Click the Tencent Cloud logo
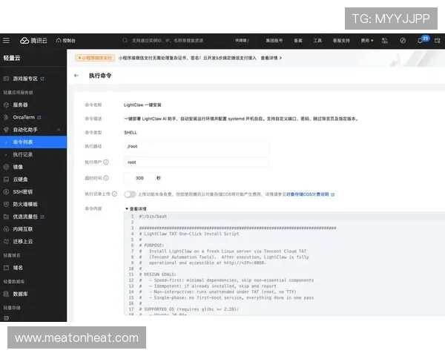This screenshot has height=356, width=445. (x=33, y=41)
